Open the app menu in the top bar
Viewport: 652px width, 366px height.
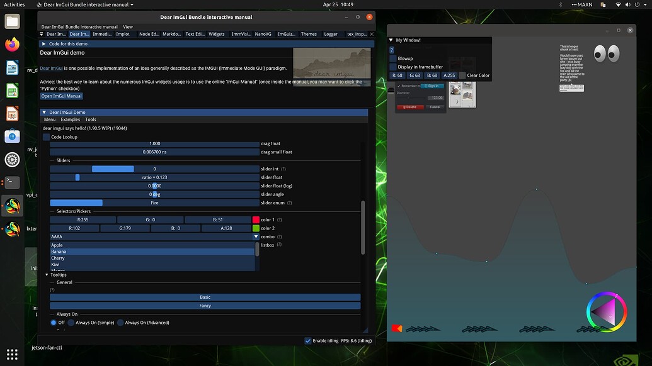85,4
